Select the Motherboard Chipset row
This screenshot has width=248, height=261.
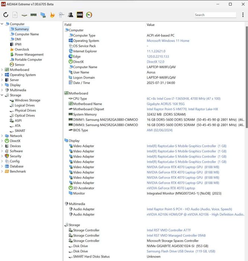click(154, 109)
